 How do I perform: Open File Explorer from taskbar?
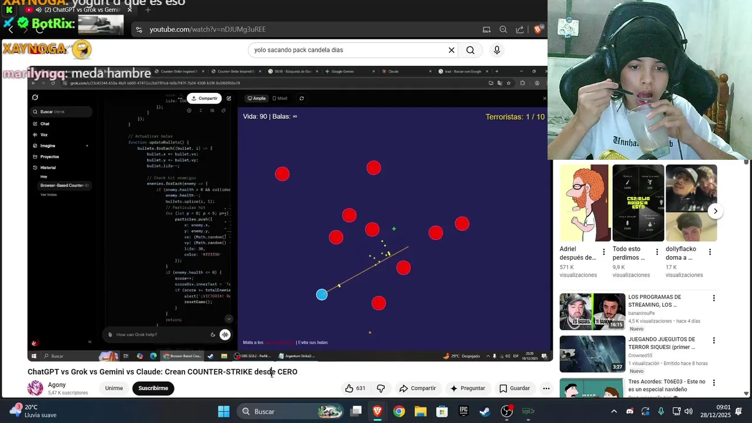tap(421, 411)
